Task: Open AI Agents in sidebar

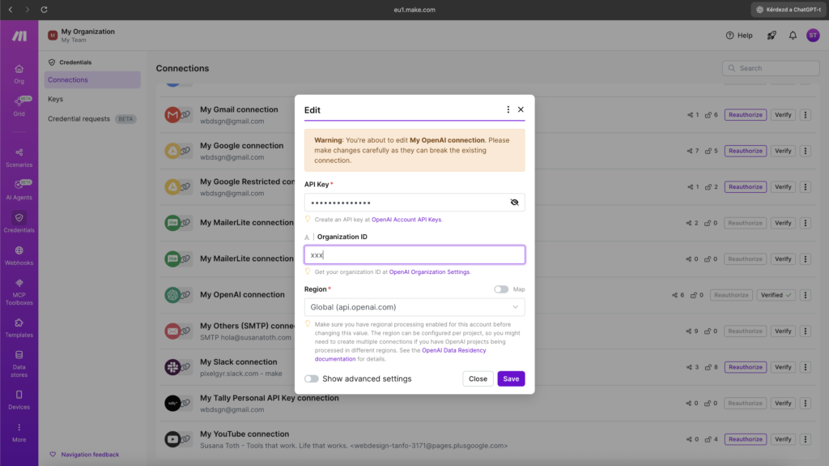Action: (x=19, y=190)
